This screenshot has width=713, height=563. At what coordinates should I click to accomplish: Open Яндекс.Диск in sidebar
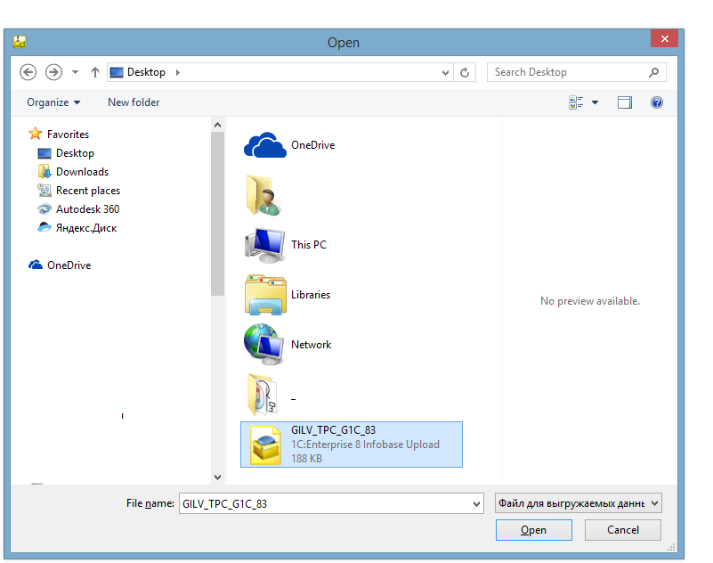[x=86, y=227]
